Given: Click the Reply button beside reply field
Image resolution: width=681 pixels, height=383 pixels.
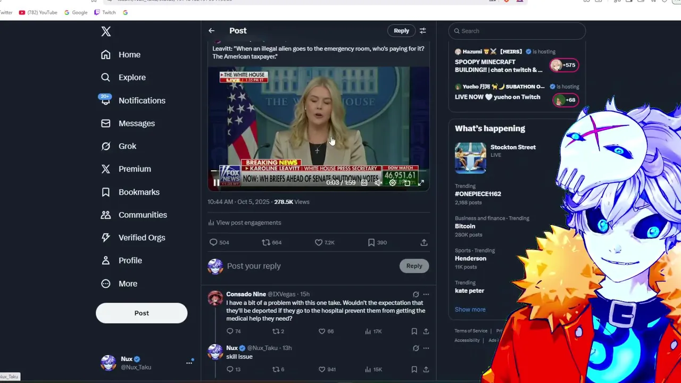Looking at the screenshot, I should tap(414, 266).
